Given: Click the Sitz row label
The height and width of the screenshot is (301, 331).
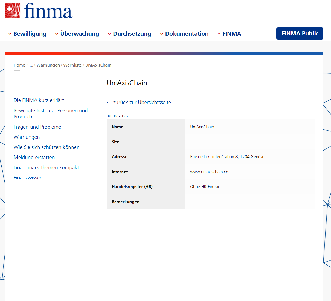Looking at the screenshot, I should (115, 142).
